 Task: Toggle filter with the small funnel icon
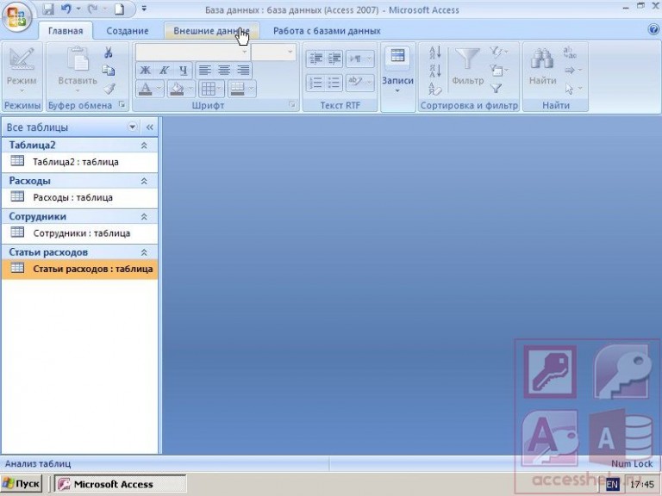click(x=496, y=88)
